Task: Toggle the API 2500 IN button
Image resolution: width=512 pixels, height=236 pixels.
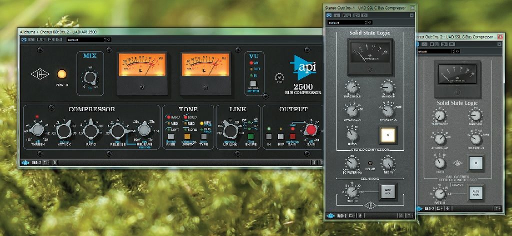Action: click(268, 136)
